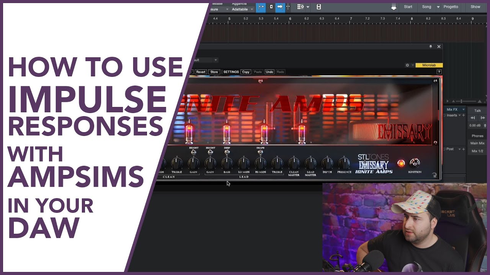Toggle the autoscroll arrow icon

280,7
